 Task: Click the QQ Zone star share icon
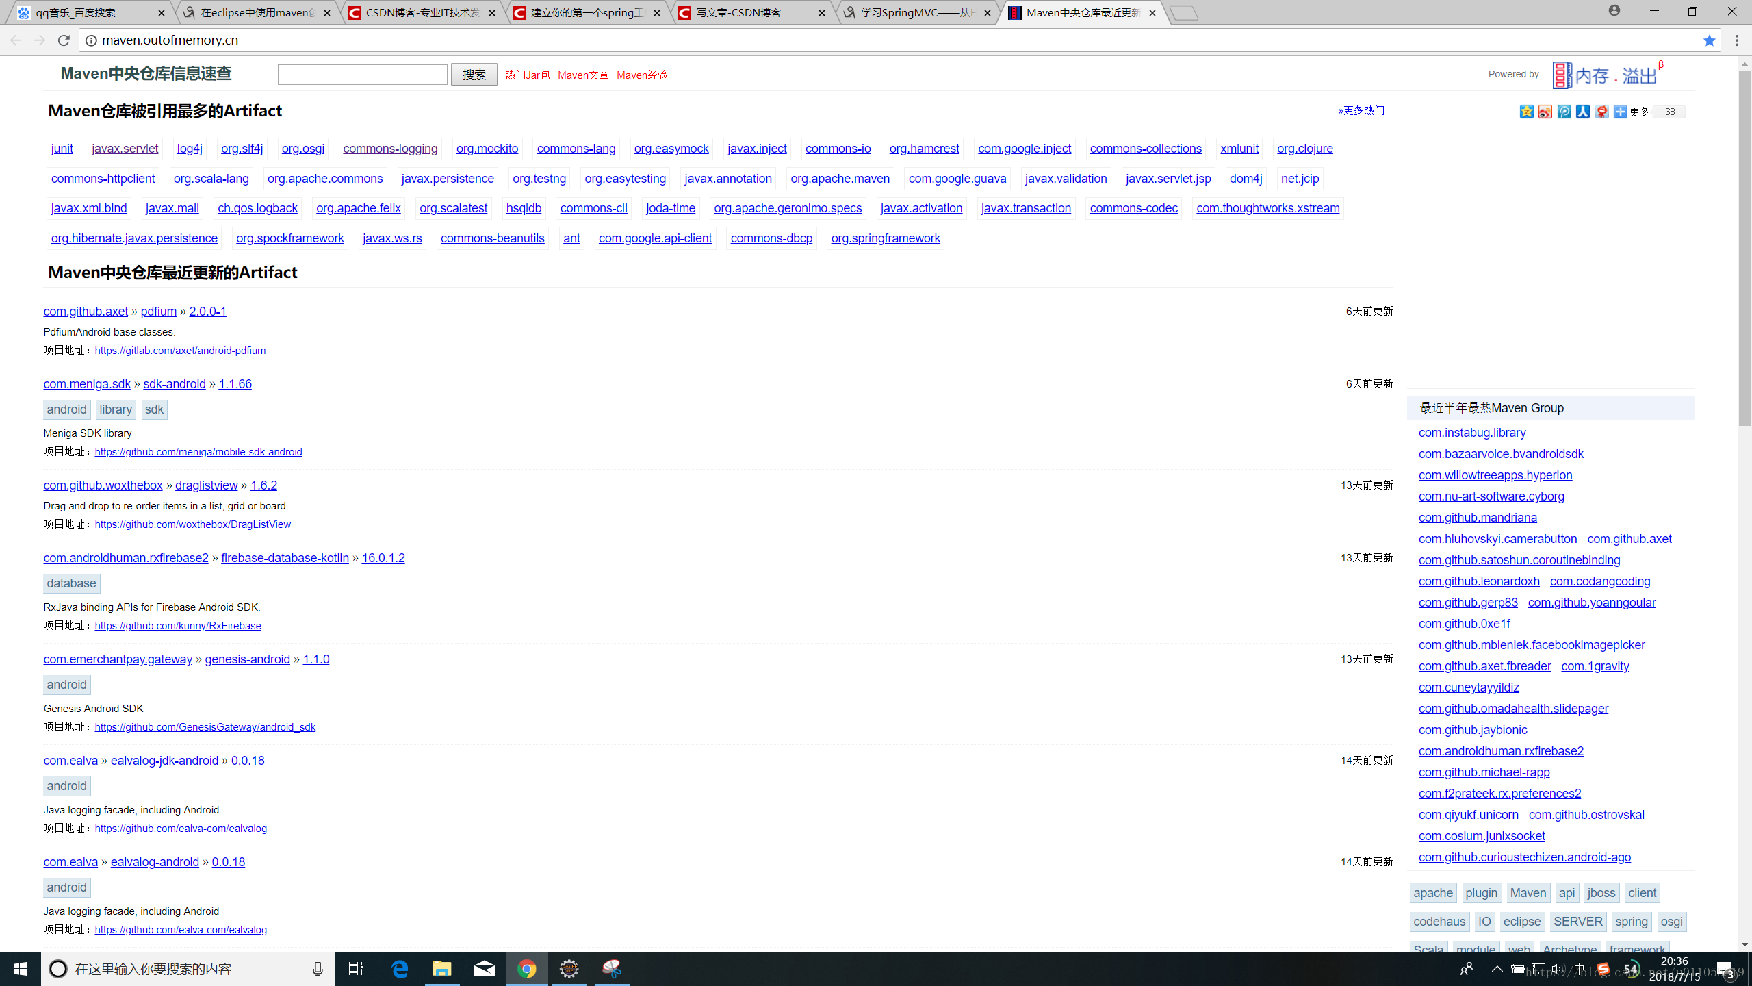[x=1526, y=112]
